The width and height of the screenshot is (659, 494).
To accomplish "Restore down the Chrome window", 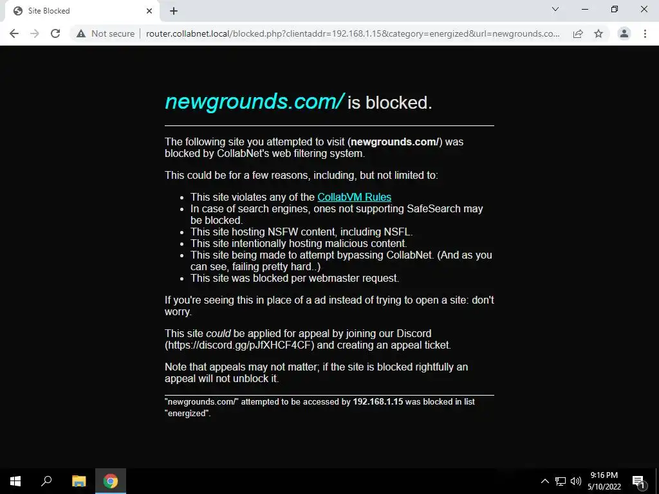I will pyautogui.click(x=615, y=9).
